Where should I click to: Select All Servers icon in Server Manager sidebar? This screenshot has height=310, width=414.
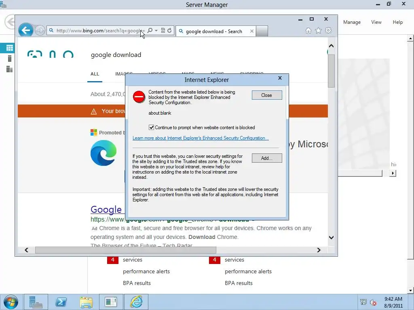pos(9,69)
